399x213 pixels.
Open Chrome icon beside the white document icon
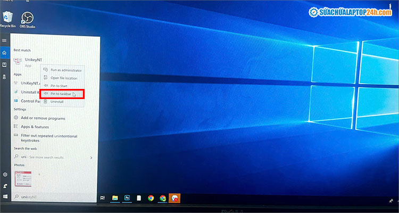click(151, 198)
